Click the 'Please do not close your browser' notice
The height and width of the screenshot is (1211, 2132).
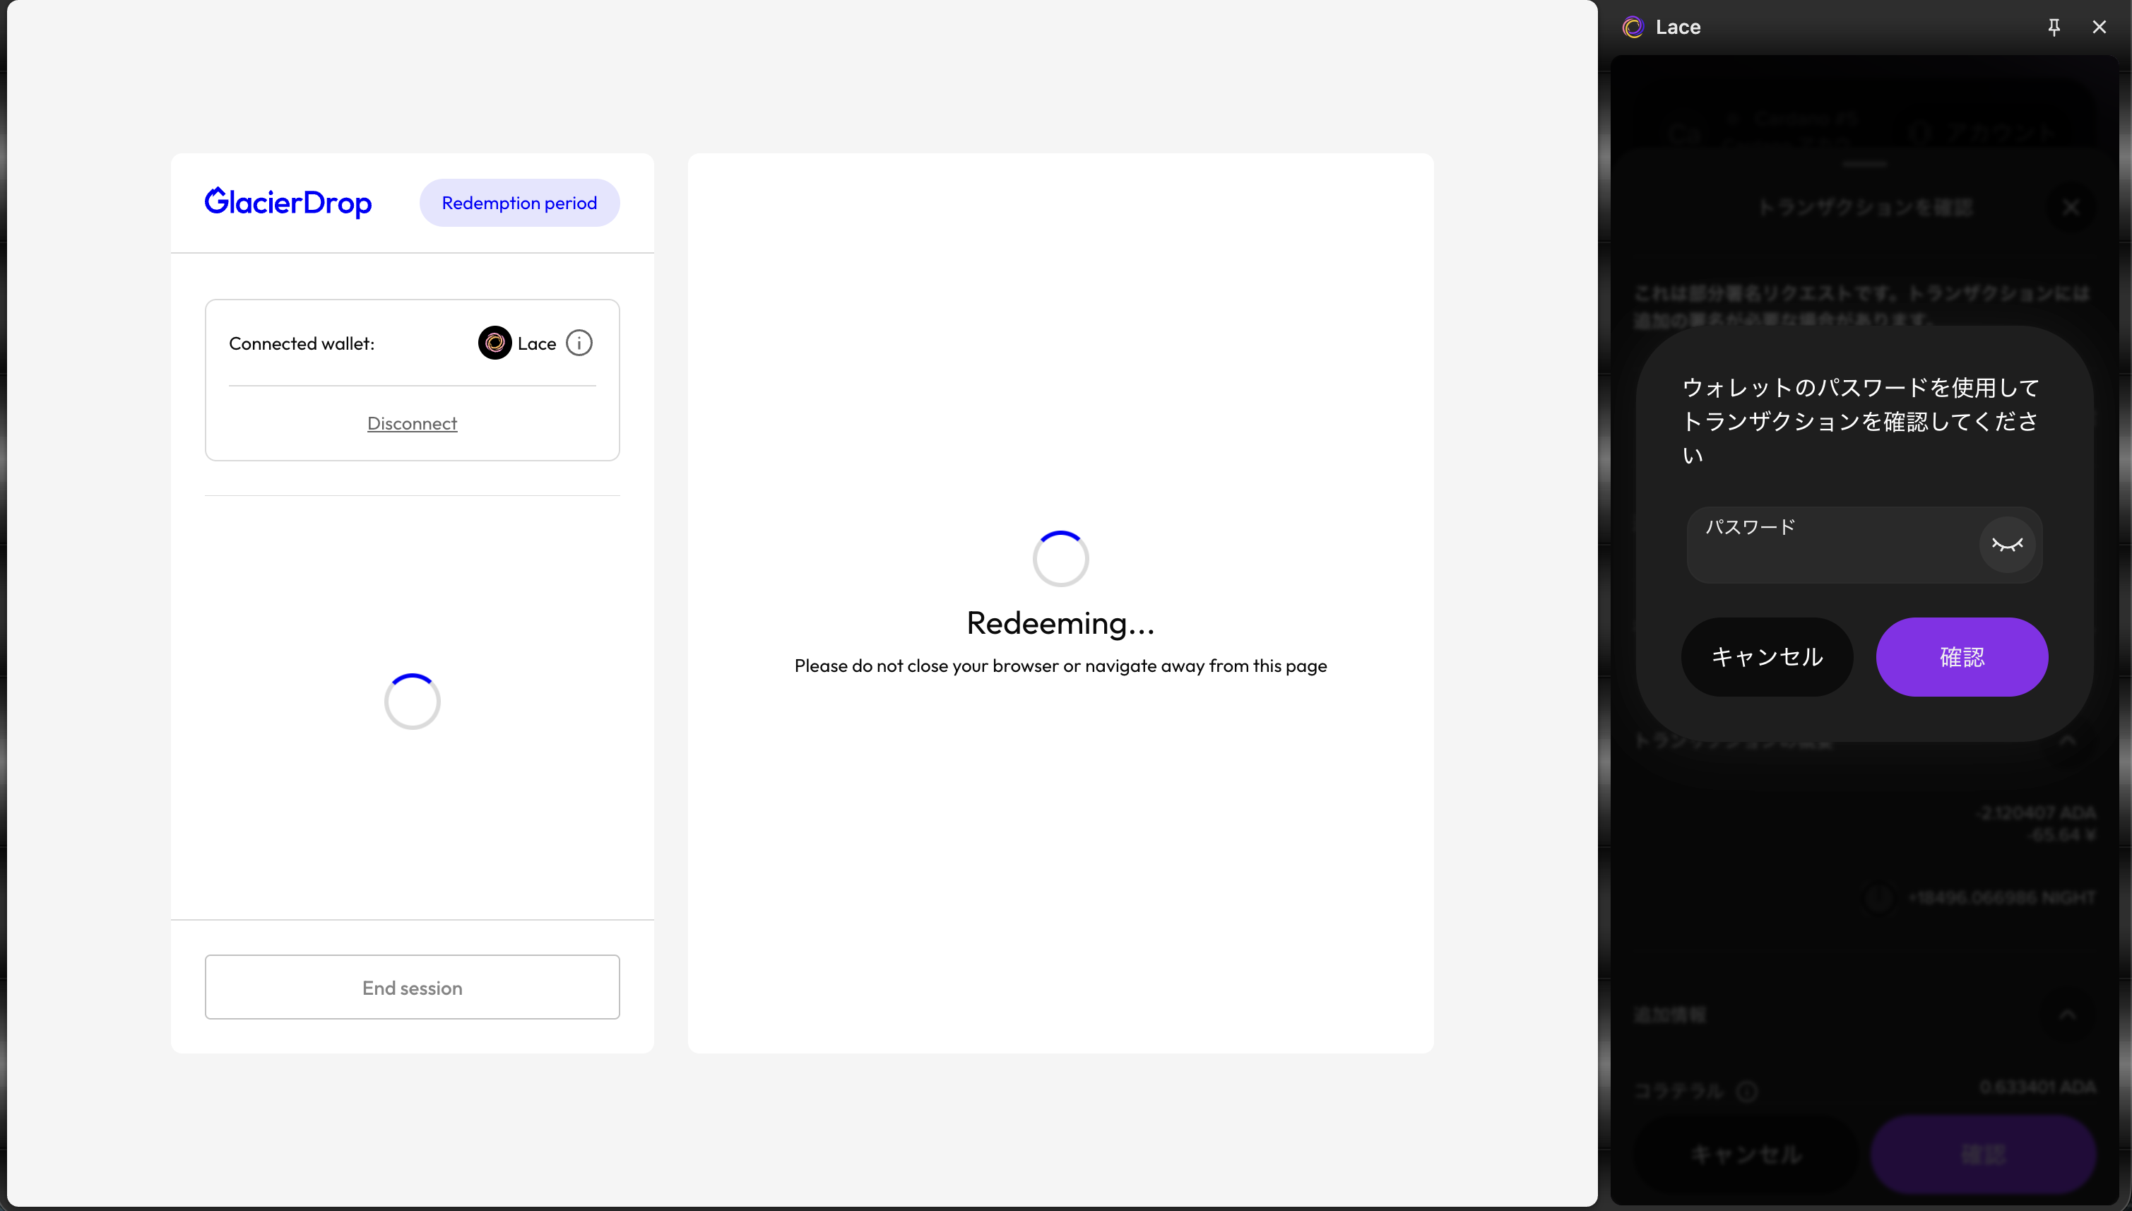[x=1060, y=666]
